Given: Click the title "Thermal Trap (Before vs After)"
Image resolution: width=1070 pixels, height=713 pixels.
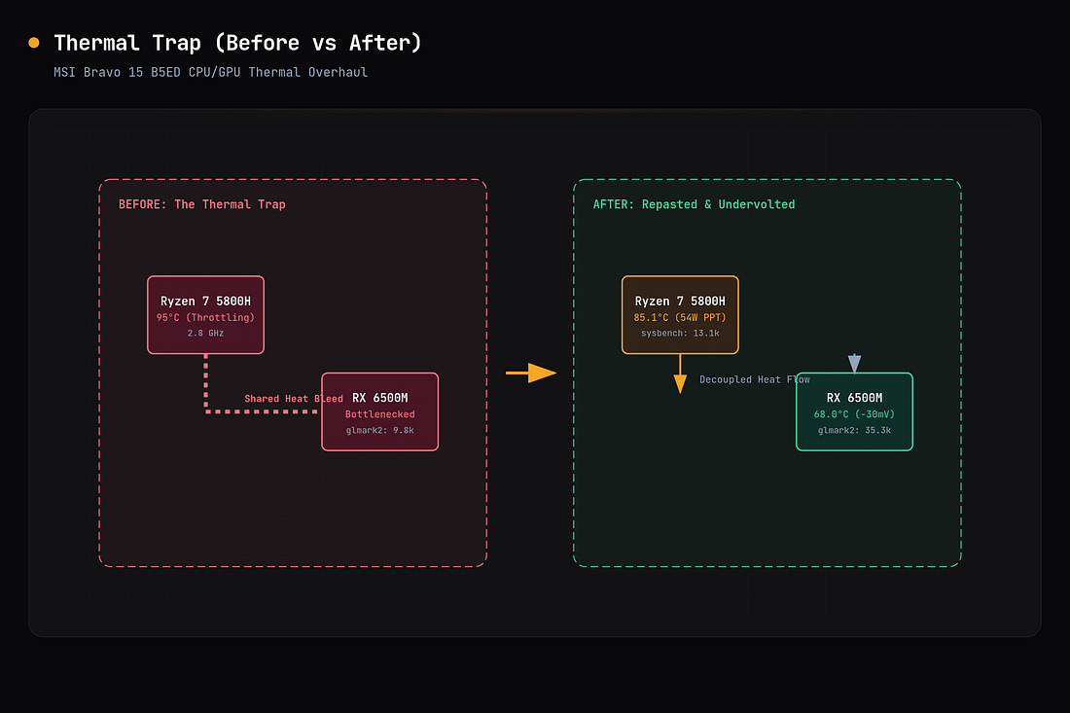Looking at the screenshot, I should click(237, 43).
